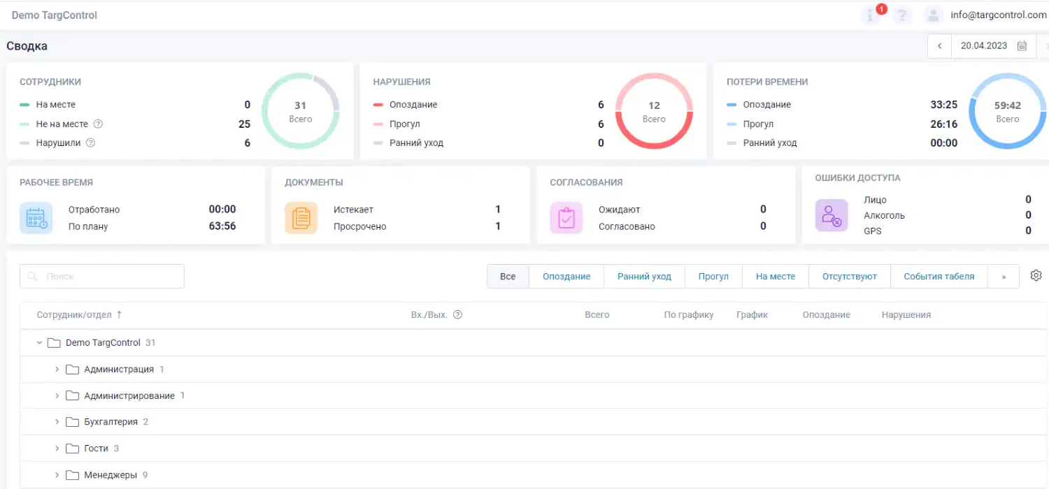Open the user profile avatar icon

click(x=933, y=15)
